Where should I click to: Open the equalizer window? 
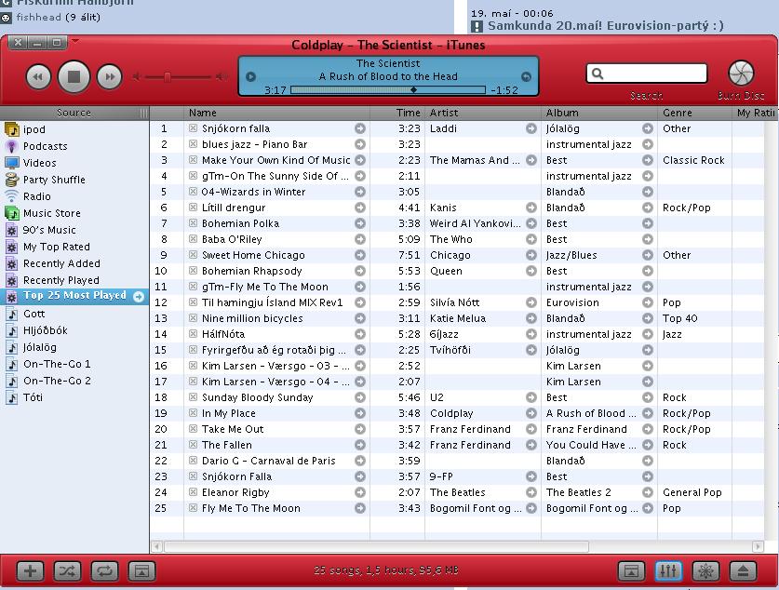pos(668,570)
